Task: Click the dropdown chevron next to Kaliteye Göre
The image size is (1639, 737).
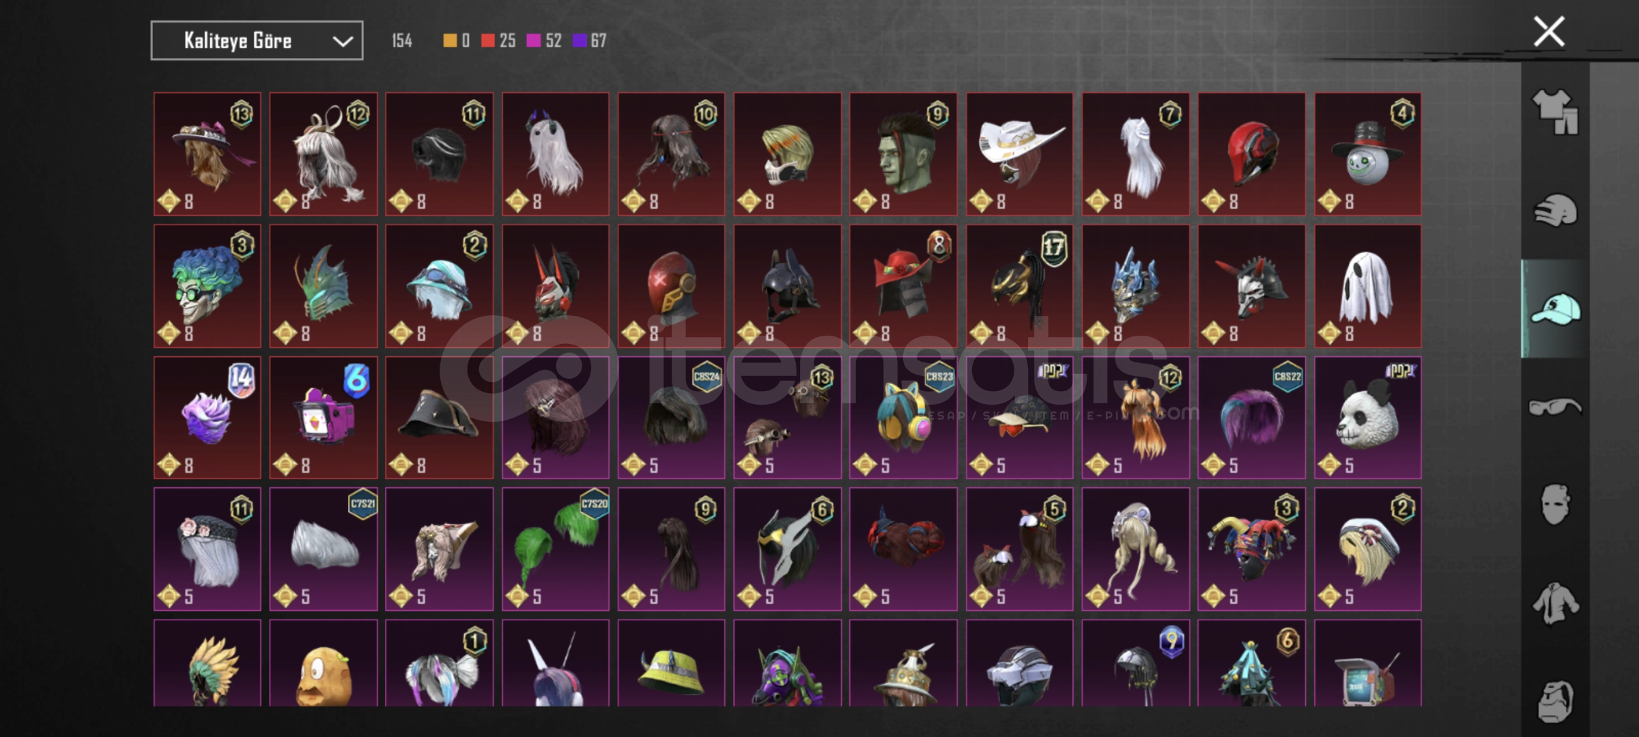Action: click(x=343, y=42)
